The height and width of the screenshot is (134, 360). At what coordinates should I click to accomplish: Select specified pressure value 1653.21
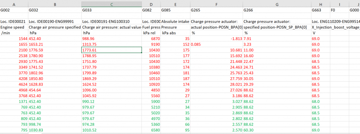[55, 45]
